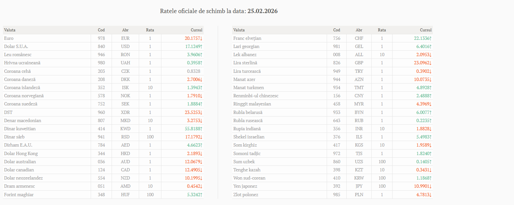This screenshot has width=514, height=205.
Task: Click the down arrow beside Euro rate 20.1757
Action: point(201,39)
